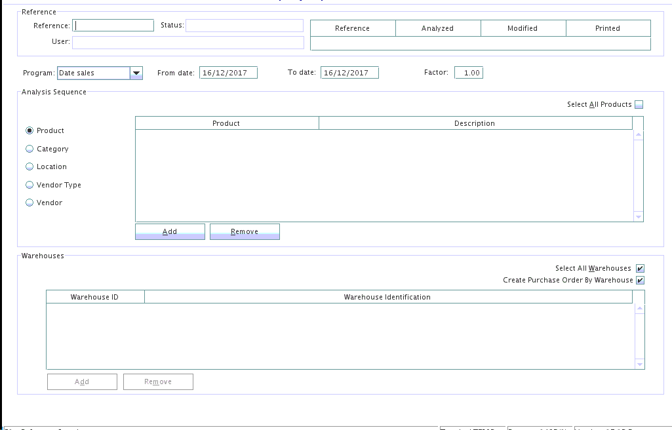Click Remove button under the Product table
The height and width of the screenshot is (430, 672).
(245, 231)
